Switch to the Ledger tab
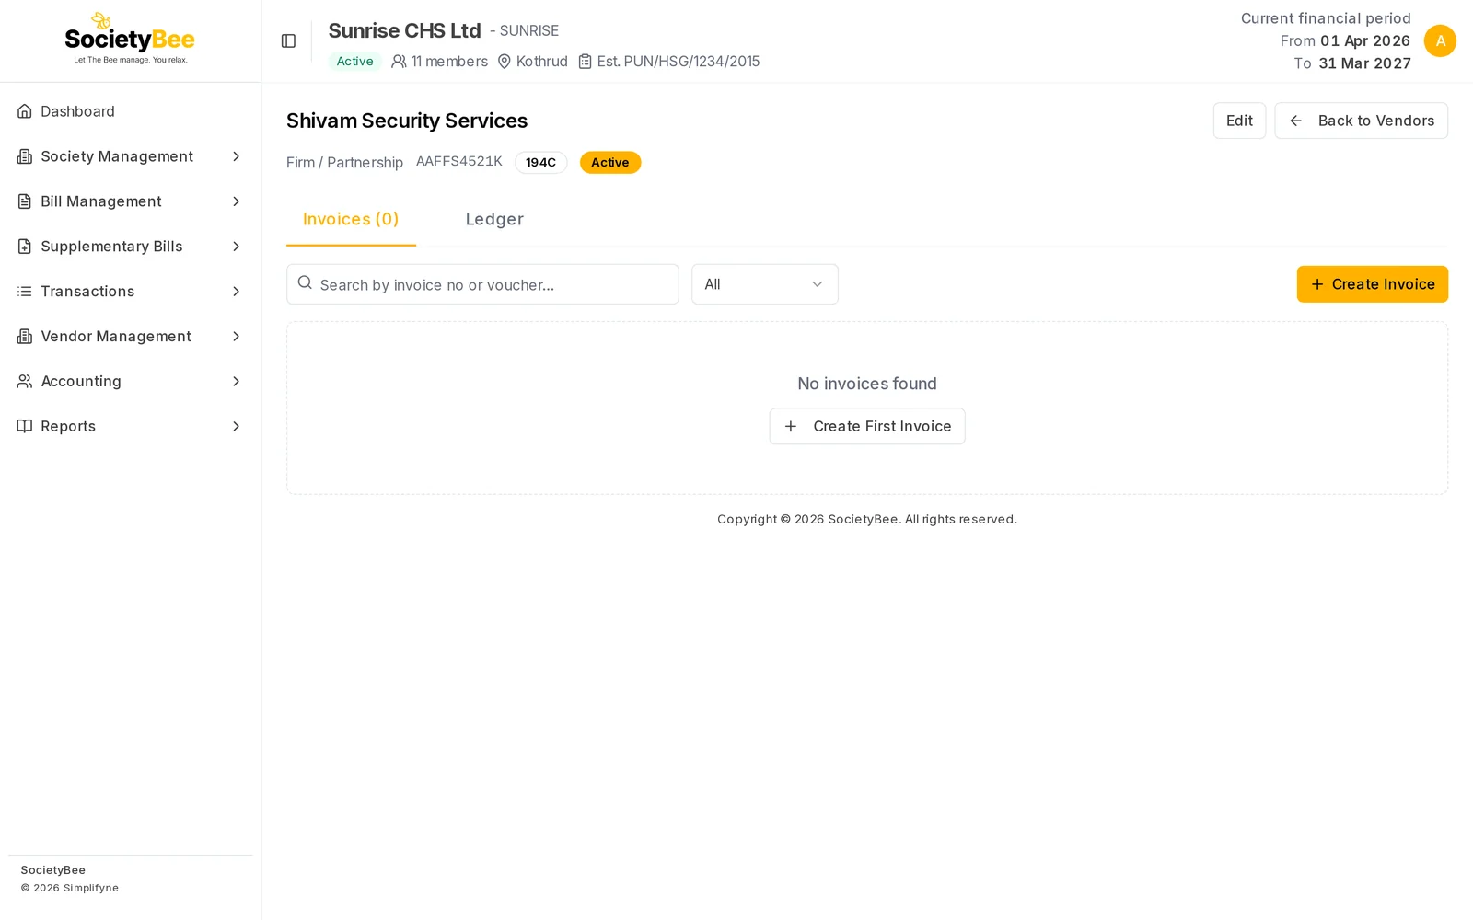Screen dimensions: 1473x920 coord(494,220)
